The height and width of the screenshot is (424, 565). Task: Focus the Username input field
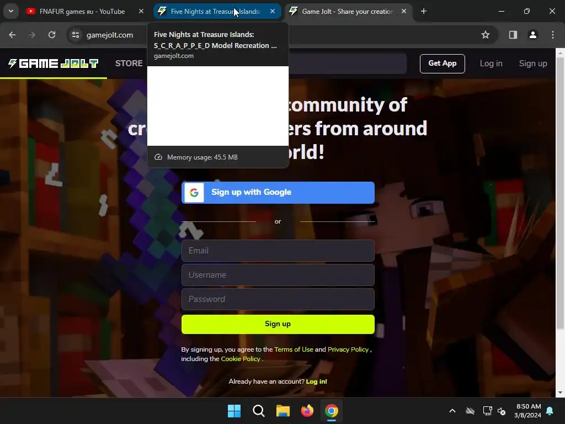[278, 275]
